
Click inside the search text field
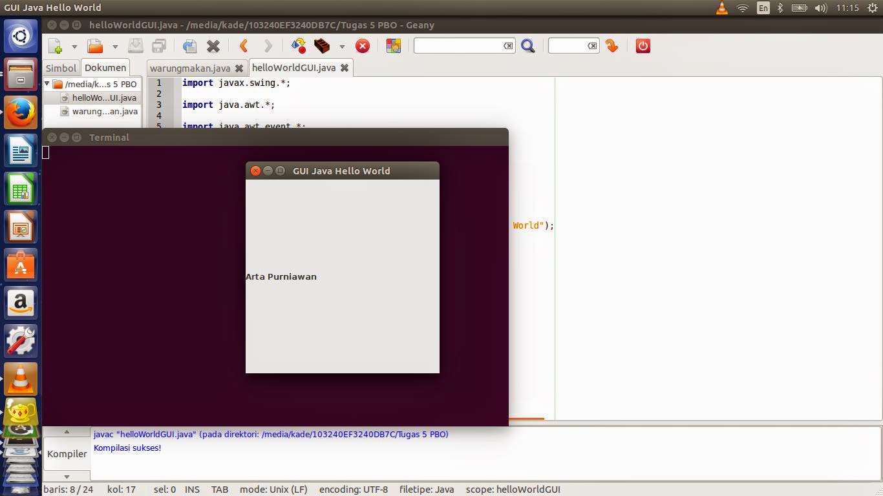[x=462, y=46]
